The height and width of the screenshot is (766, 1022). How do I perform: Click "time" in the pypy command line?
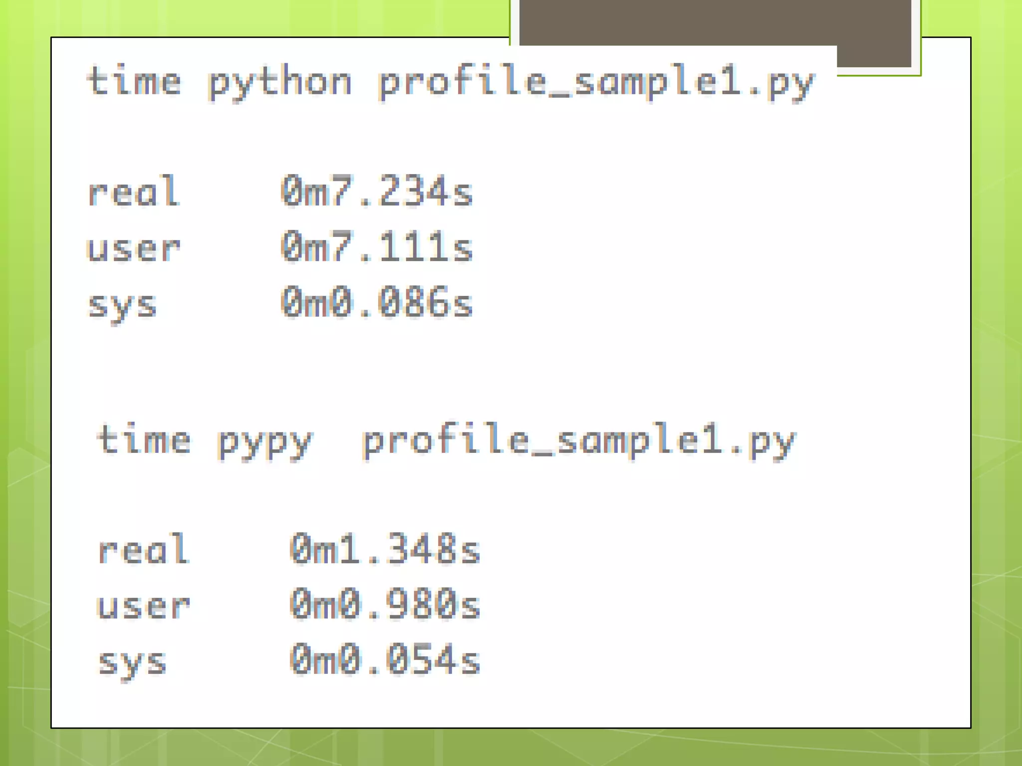pos(144,440)
